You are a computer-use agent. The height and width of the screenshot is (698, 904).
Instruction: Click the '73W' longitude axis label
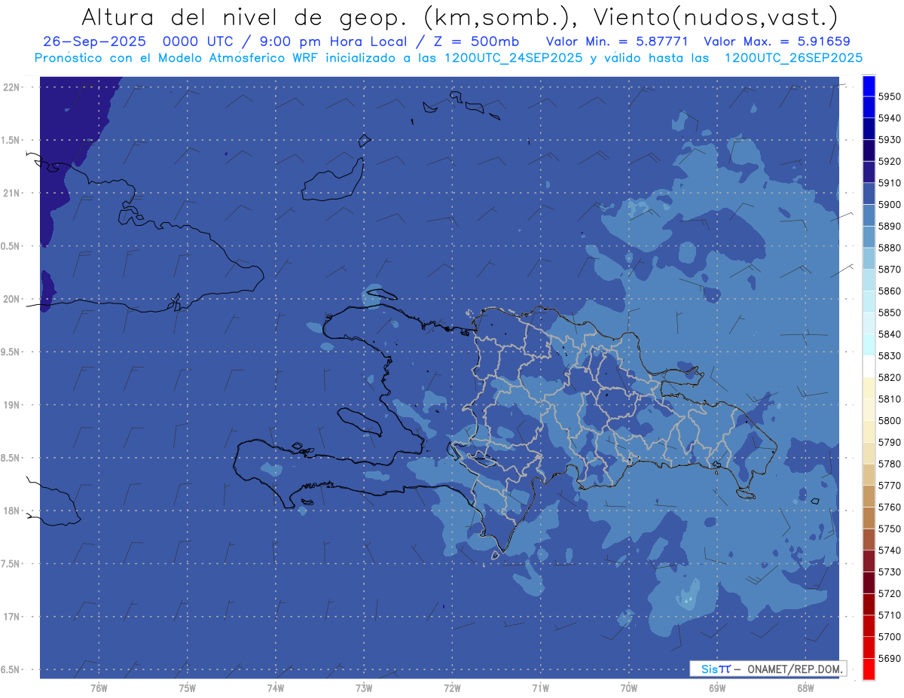[x=364, y=687]
